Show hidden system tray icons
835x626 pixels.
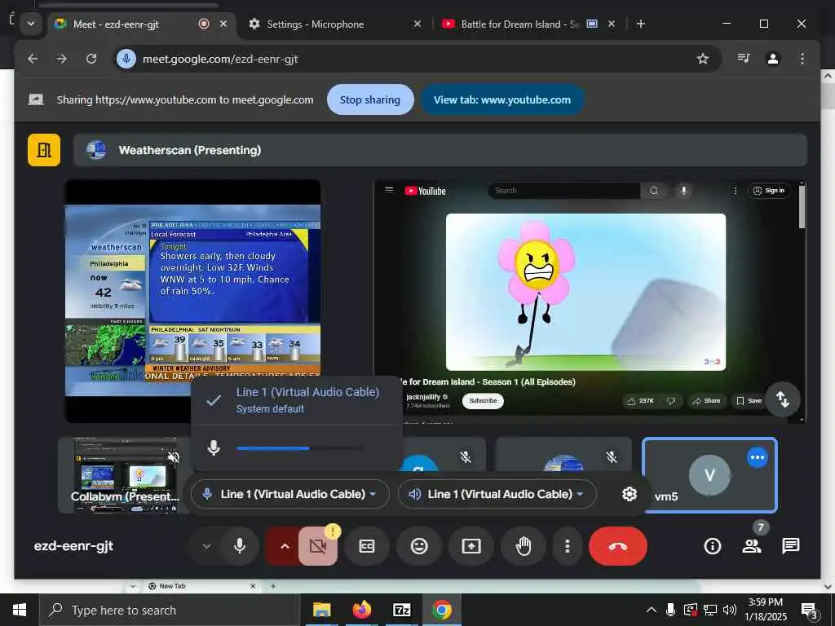[652, 610]
